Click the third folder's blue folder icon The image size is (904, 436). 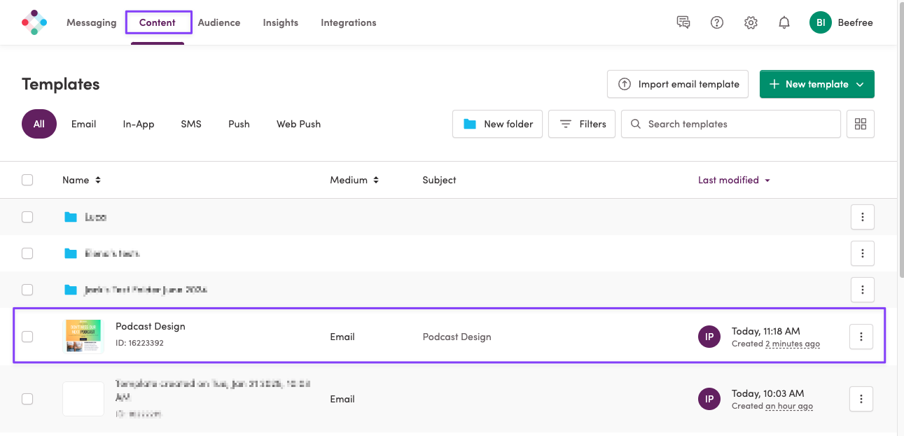tap(71, 290)
